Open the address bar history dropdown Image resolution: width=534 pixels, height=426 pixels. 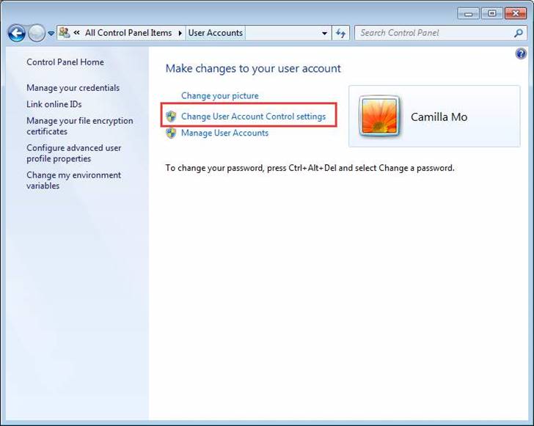pos(324,33)
